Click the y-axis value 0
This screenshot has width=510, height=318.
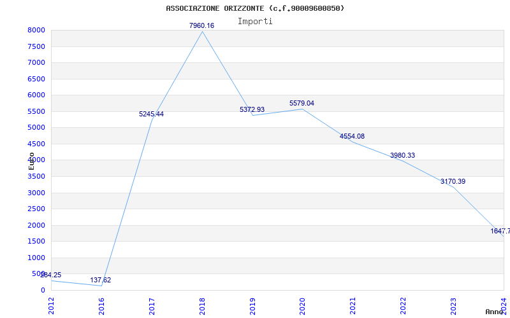(x=43, y=291)
